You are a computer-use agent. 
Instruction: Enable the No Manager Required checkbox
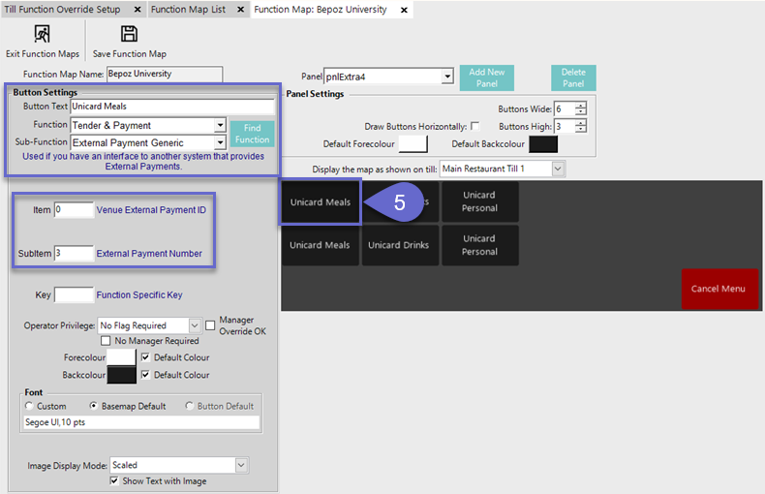click(x=107, y=341)
